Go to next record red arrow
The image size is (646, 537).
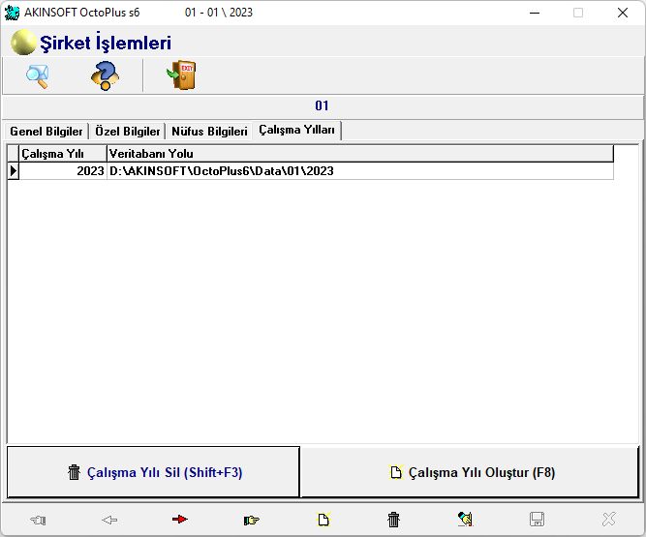(180, 520)
